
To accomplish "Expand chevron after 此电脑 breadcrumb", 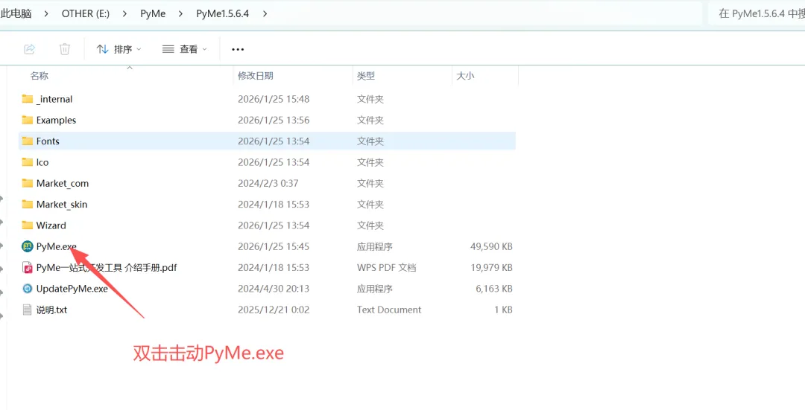I will 46,14.
